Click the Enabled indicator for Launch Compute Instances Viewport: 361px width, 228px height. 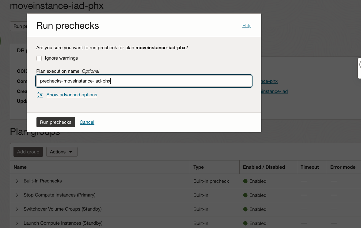[245, 223]
